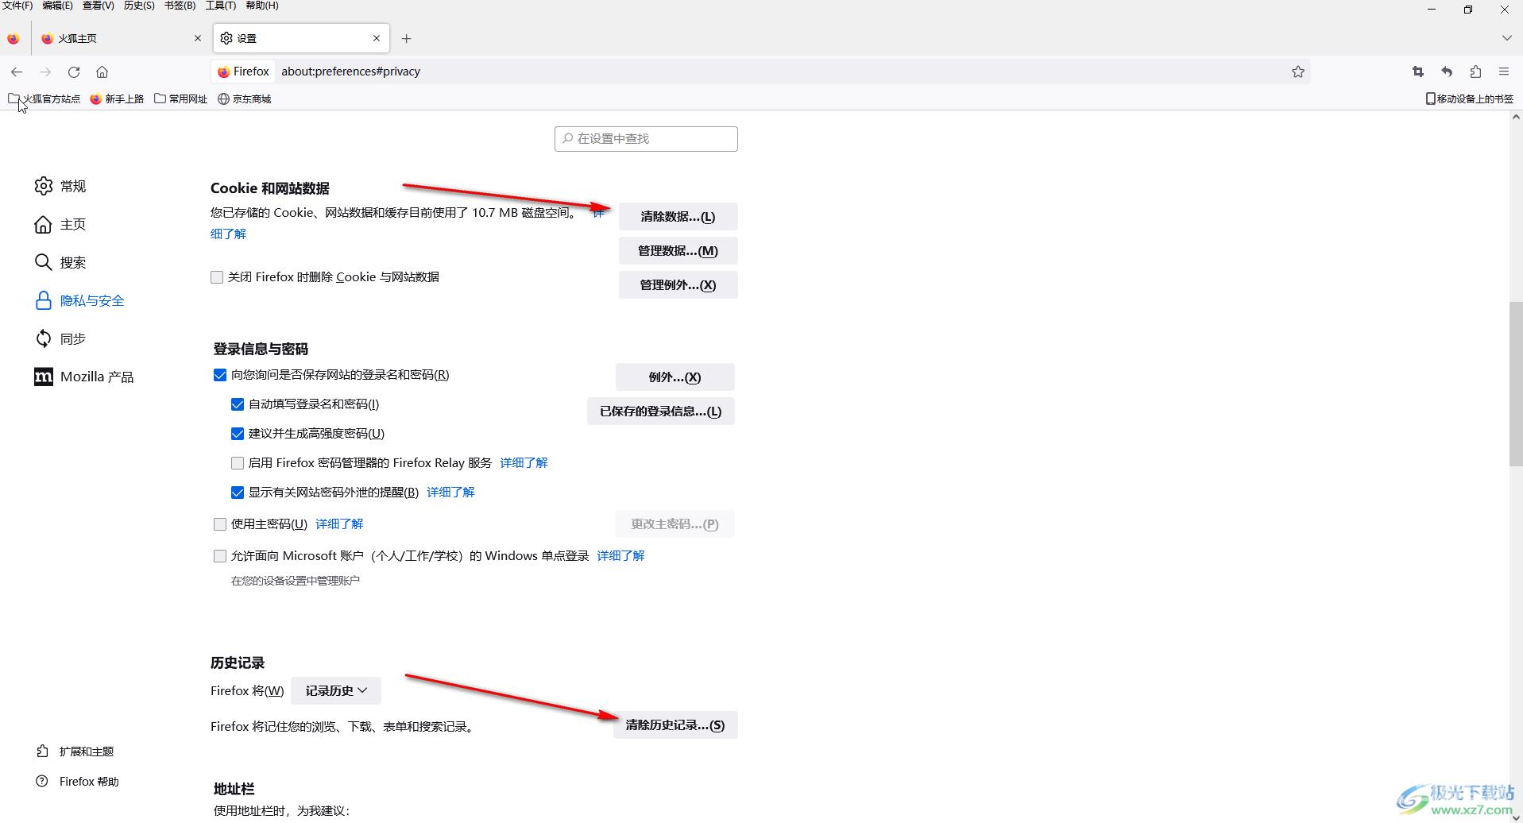This screenshot has width=1523, height=823.
Task: Open 扩展和主题 link
Action: [x=75, y=752]
